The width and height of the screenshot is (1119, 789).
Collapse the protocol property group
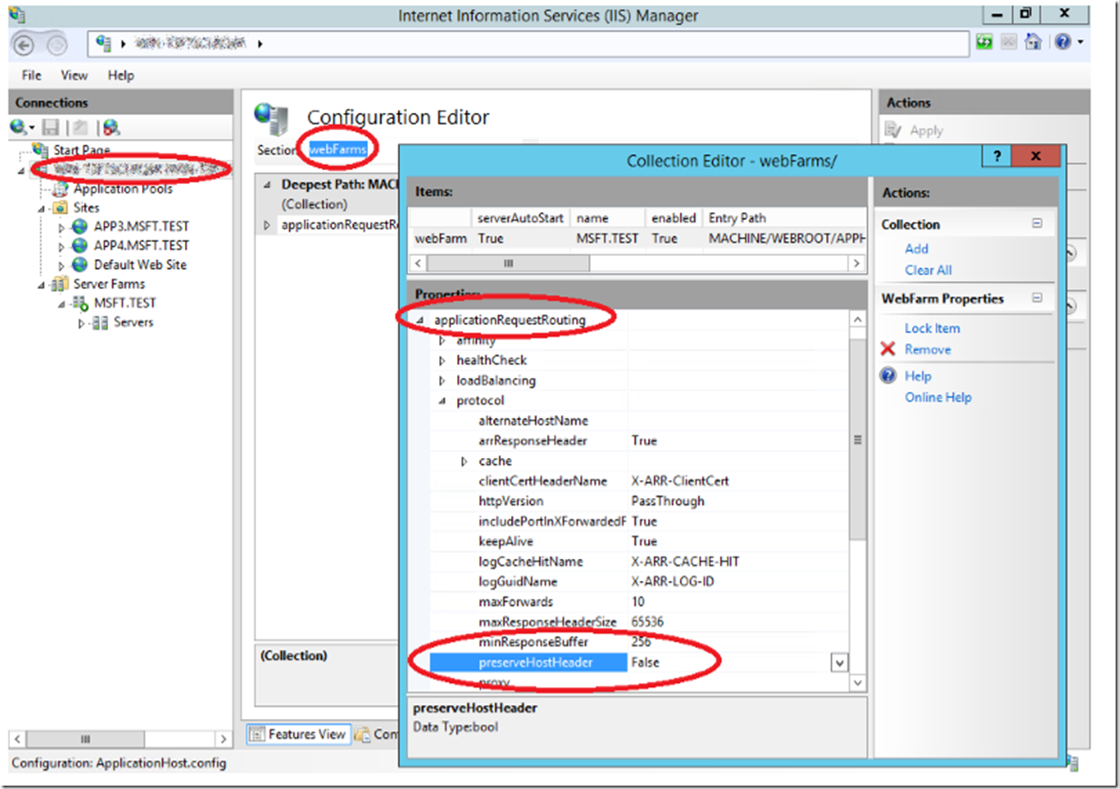(442, 400)
